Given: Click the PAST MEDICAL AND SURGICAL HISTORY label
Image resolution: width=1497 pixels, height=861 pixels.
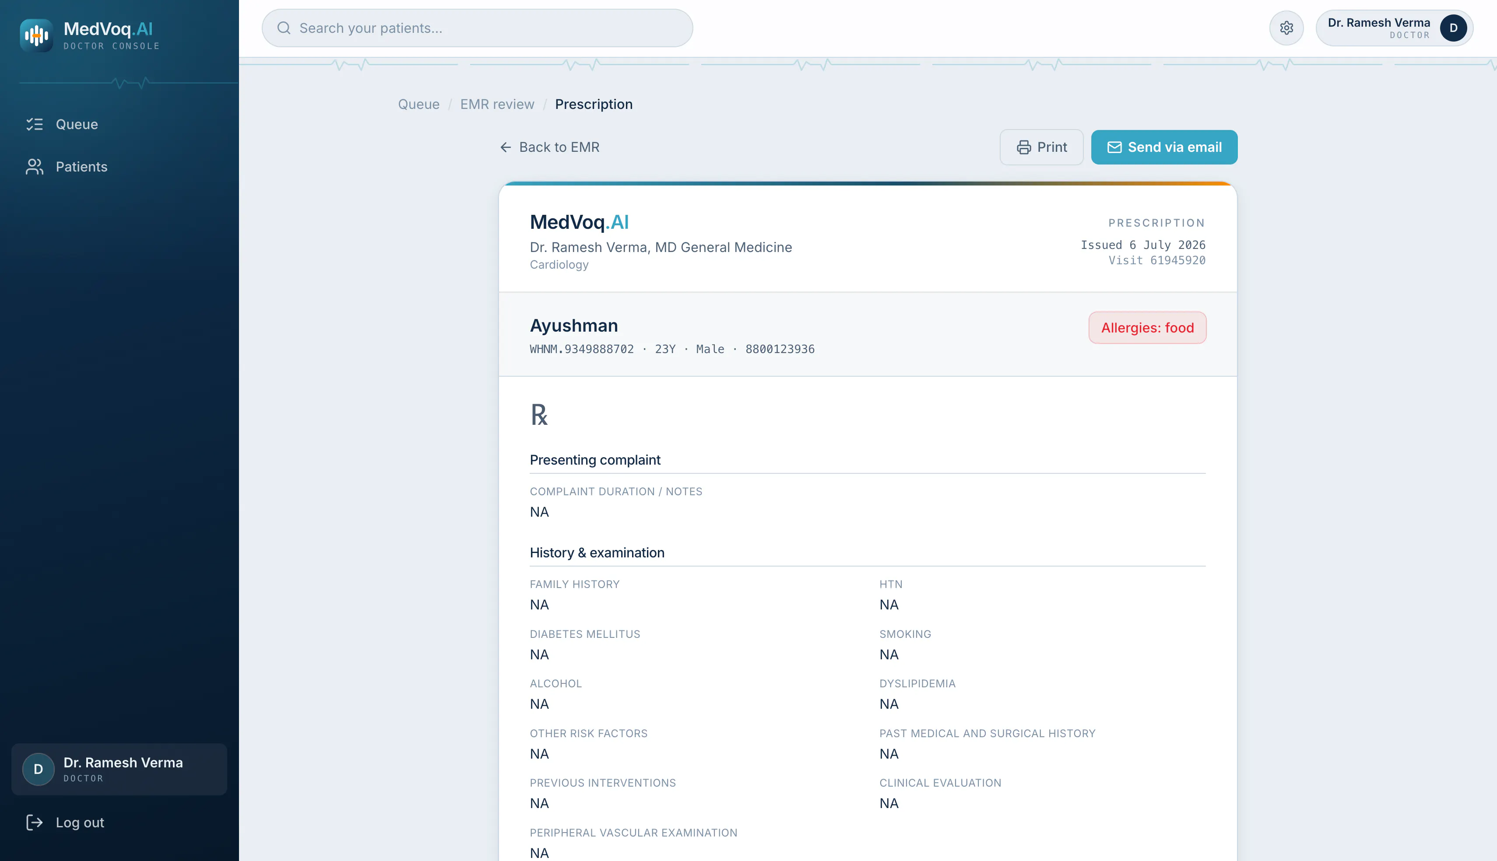Looking at the screenshot, I should point(988,733).
